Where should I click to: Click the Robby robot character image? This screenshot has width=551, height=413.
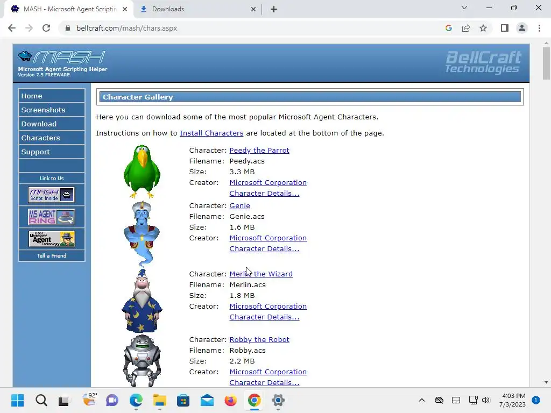point(142,361)
